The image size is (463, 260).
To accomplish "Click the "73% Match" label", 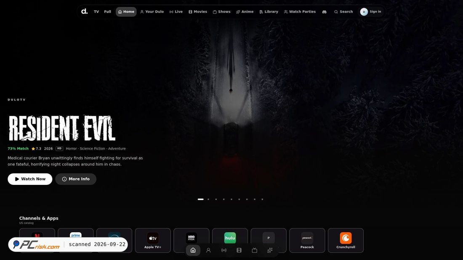I will pos(18,149).
